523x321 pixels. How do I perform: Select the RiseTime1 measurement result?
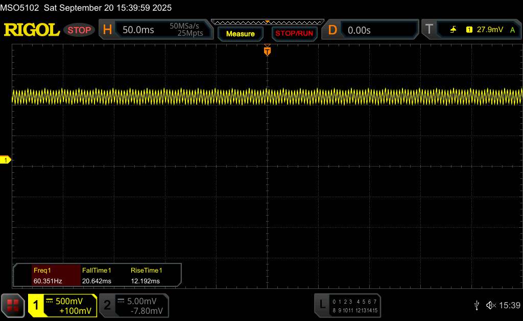(146, 275)
